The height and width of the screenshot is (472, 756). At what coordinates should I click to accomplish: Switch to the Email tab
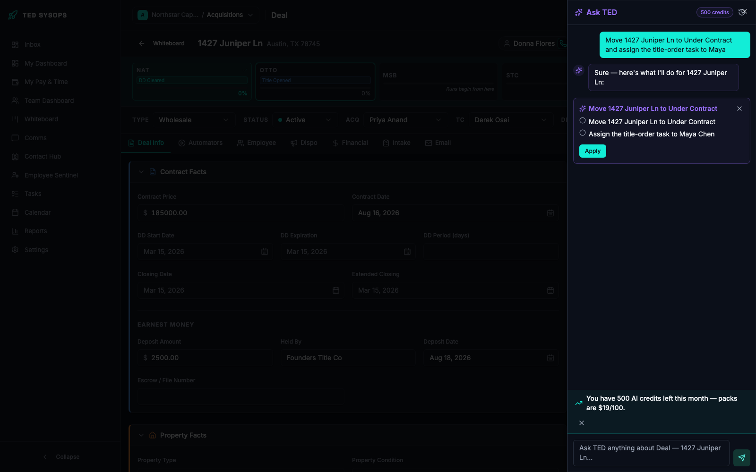click(x=438, y=143)
